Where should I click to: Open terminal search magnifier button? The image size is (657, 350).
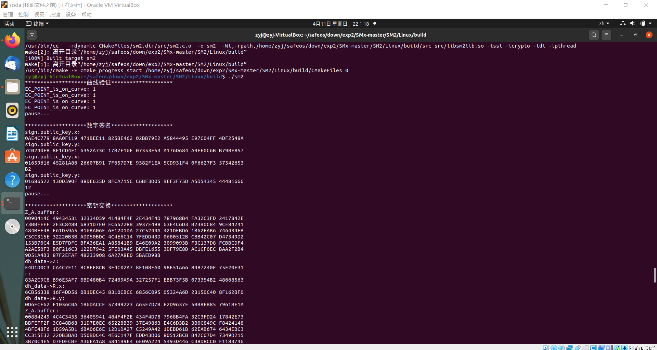(594, 35)
